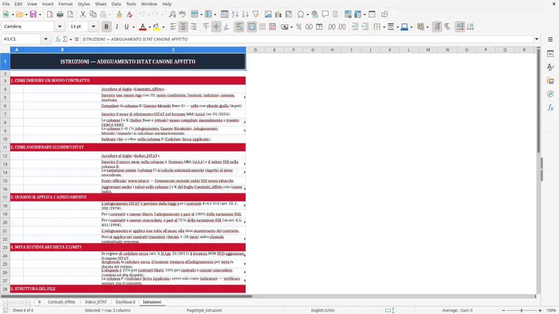This screenshot has width=559, height=314.
Task: Apply yellow Background Color swatch
Action: pos(157,27)
